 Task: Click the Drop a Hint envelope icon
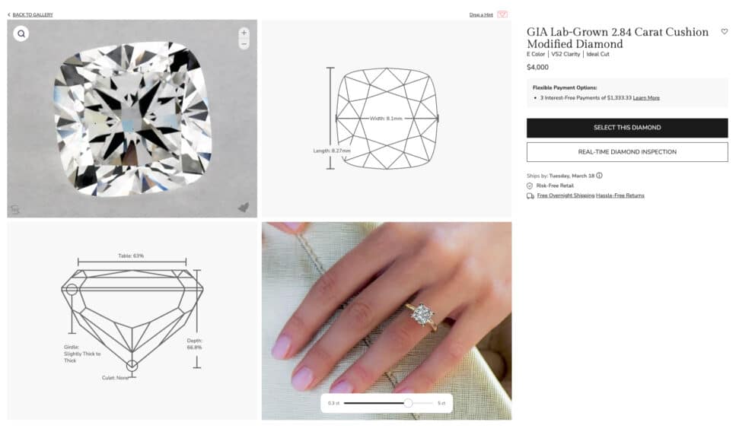coord(502,14)
